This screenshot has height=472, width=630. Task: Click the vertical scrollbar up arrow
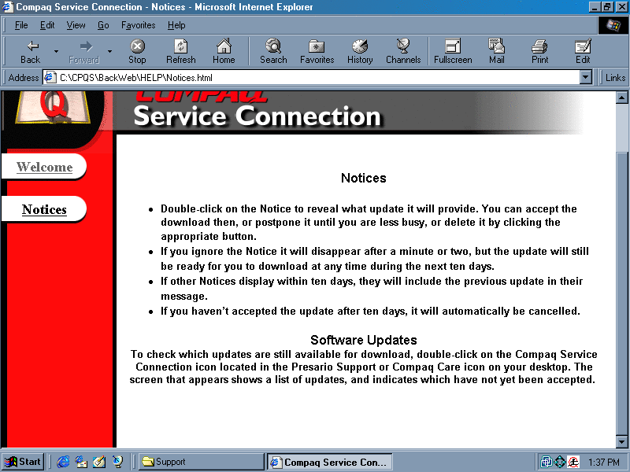click(621, 98)
